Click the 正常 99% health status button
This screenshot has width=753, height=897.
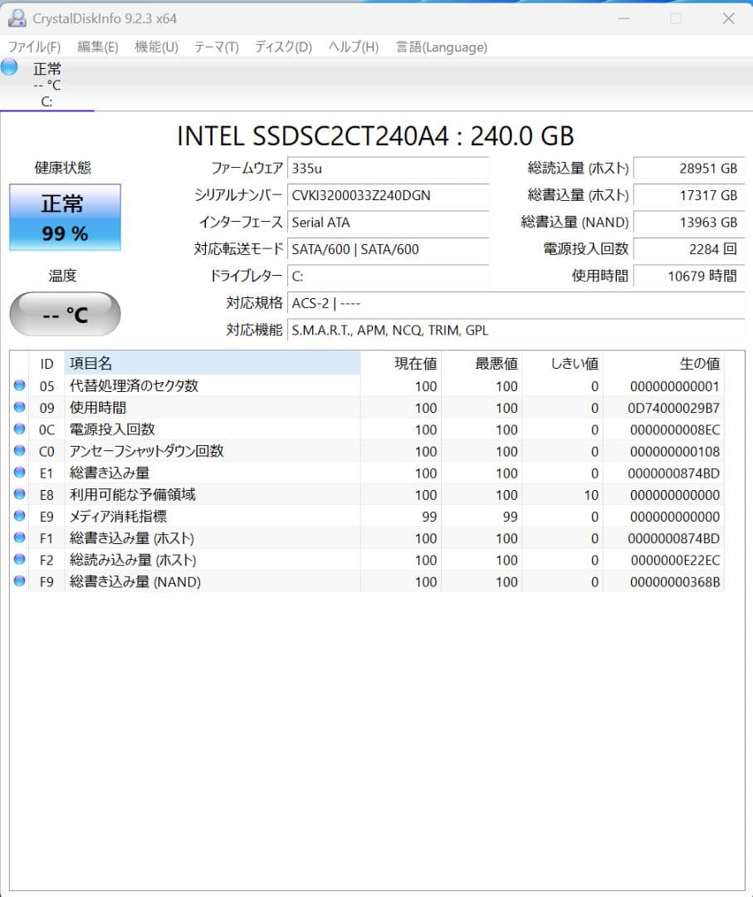click(x=64, y=216)
